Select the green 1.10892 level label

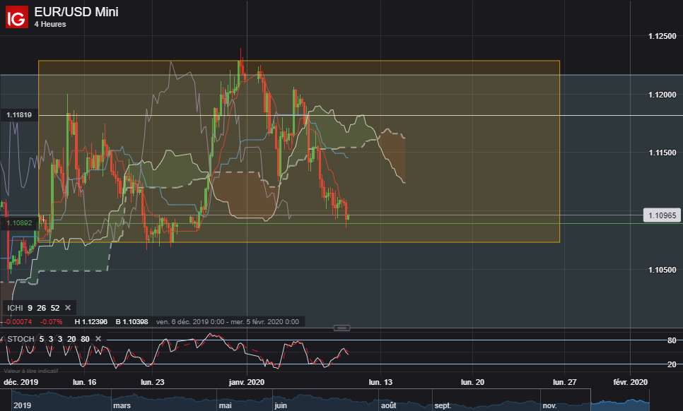tap(19, 223)
